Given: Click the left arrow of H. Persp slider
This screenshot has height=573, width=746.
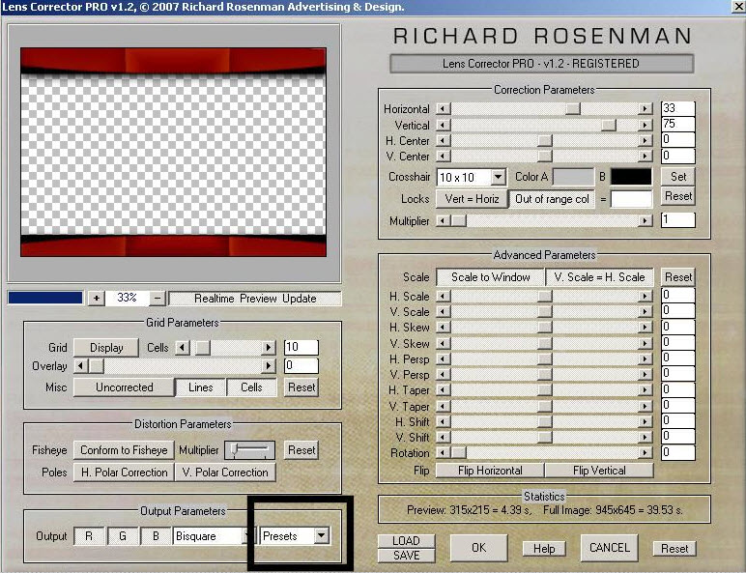Looking at the screenshot, I should [443, 358].
